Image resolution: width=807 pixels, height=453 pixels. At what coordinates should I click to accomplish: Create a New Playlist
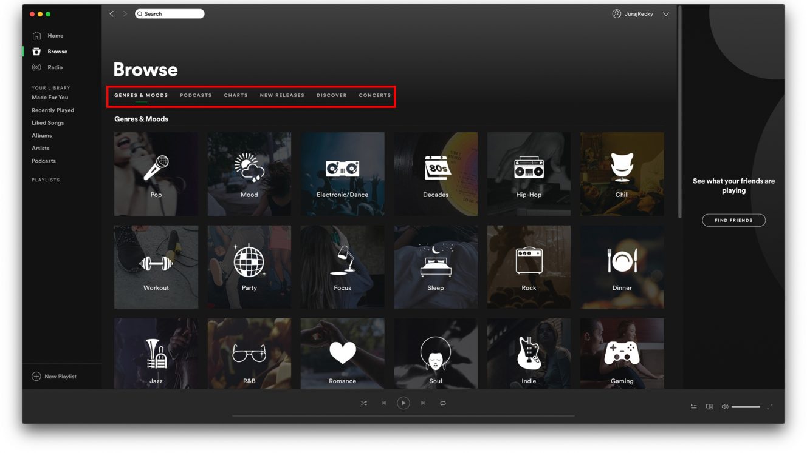(54, 377)
